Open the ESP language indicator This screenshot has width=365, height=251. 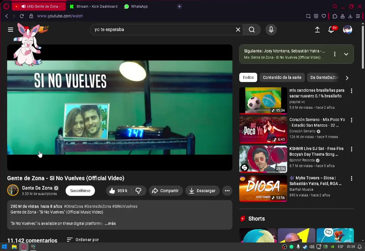(340, 247)
